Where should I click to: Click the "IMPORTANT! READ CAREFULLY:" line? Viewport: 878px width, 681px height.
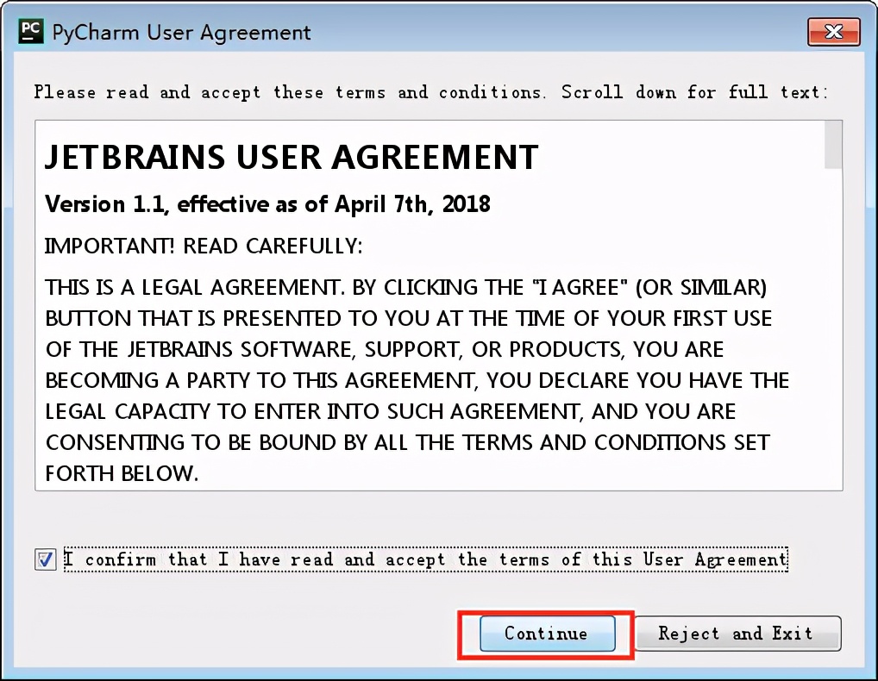coord(204,246)
